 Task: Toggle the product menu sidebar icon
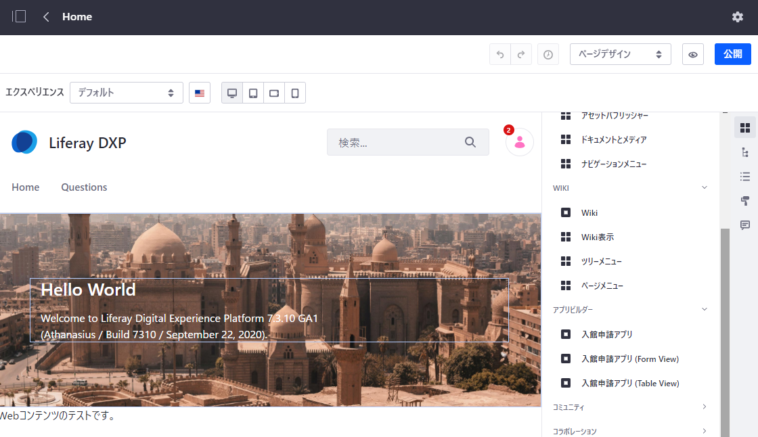19,17
